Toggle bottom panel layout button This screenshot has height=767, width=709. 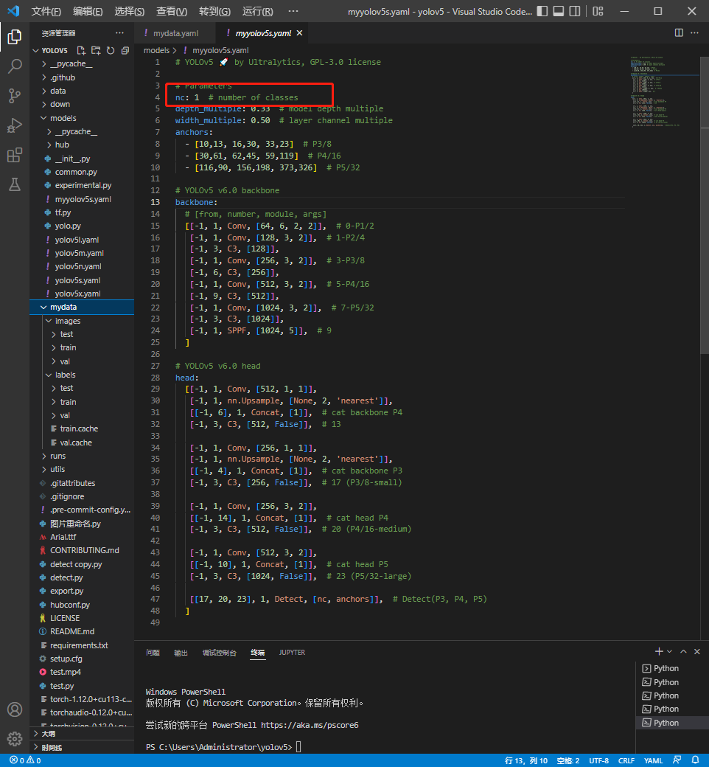pos(559,11)
